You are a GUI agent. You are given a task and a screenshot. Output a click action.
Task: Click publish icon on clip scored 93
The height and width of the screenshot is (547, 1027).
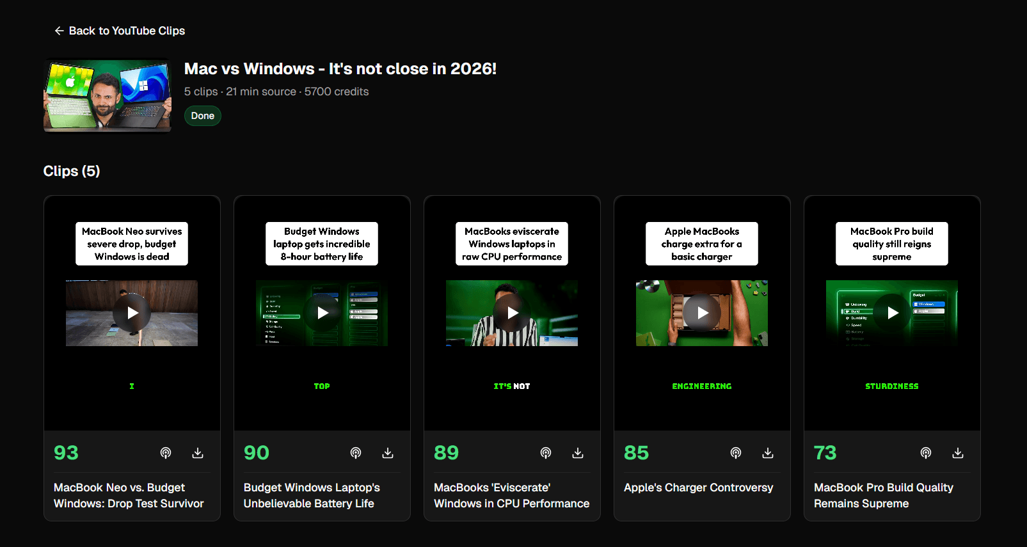[x=166, y=453]
